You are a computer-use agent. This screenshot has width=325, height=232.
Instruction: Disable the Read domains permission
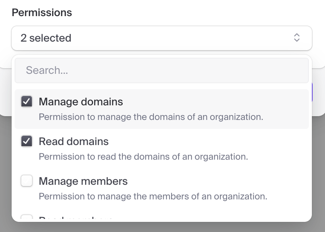pos(26,141)
